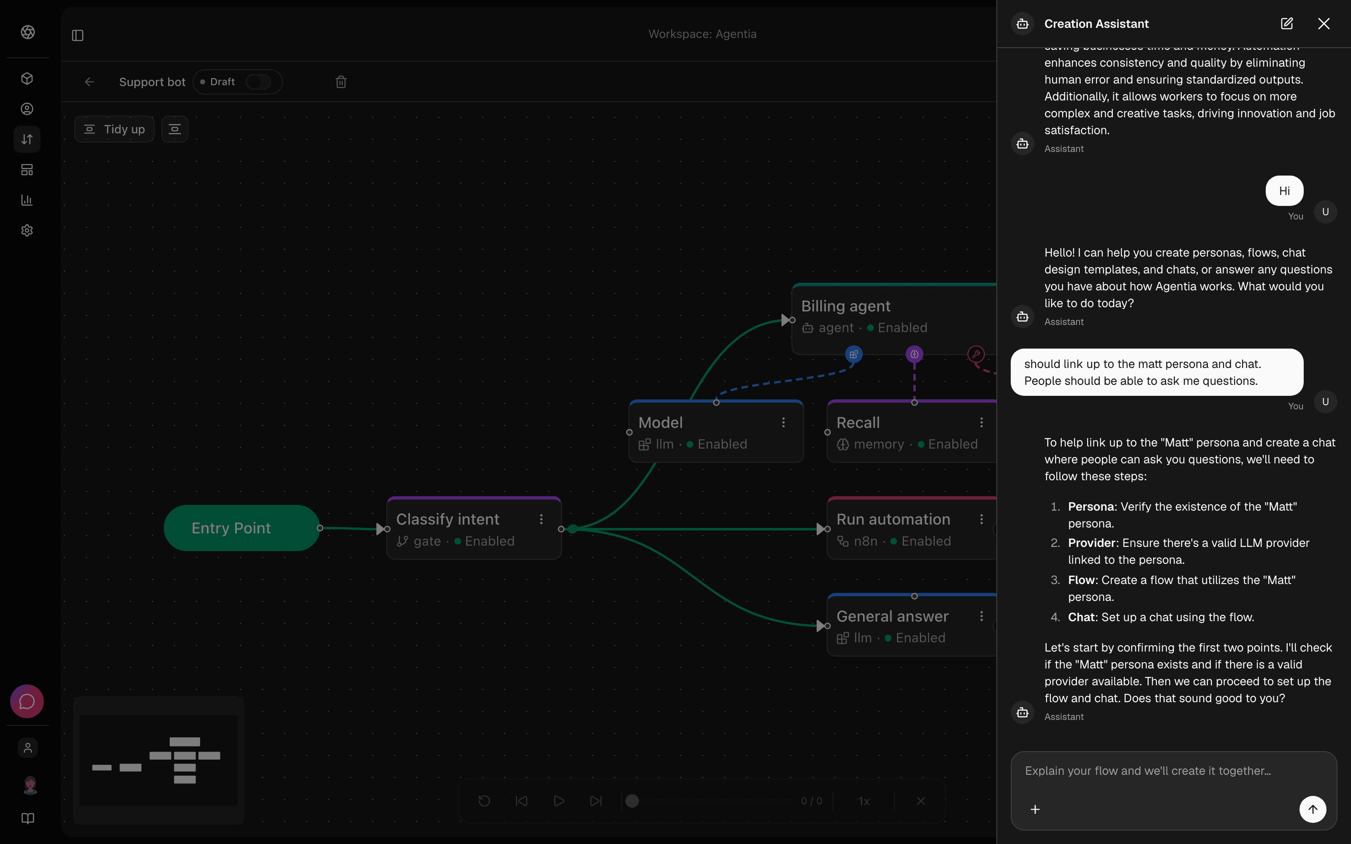Click Billing agent's purple memory connector
The height and width of the screenshot is (844, 1351).
click(914, 354)
